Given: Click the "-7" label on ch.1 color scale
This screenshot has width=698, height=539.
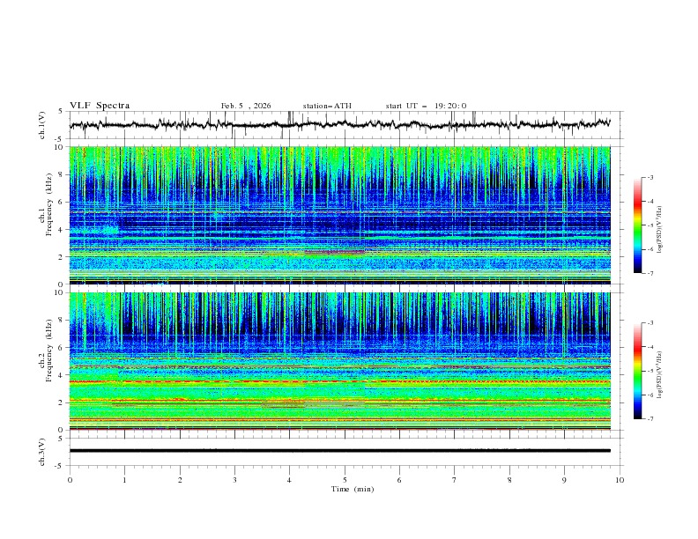Looking at the screenshot, I should click(x=650, y=273).
